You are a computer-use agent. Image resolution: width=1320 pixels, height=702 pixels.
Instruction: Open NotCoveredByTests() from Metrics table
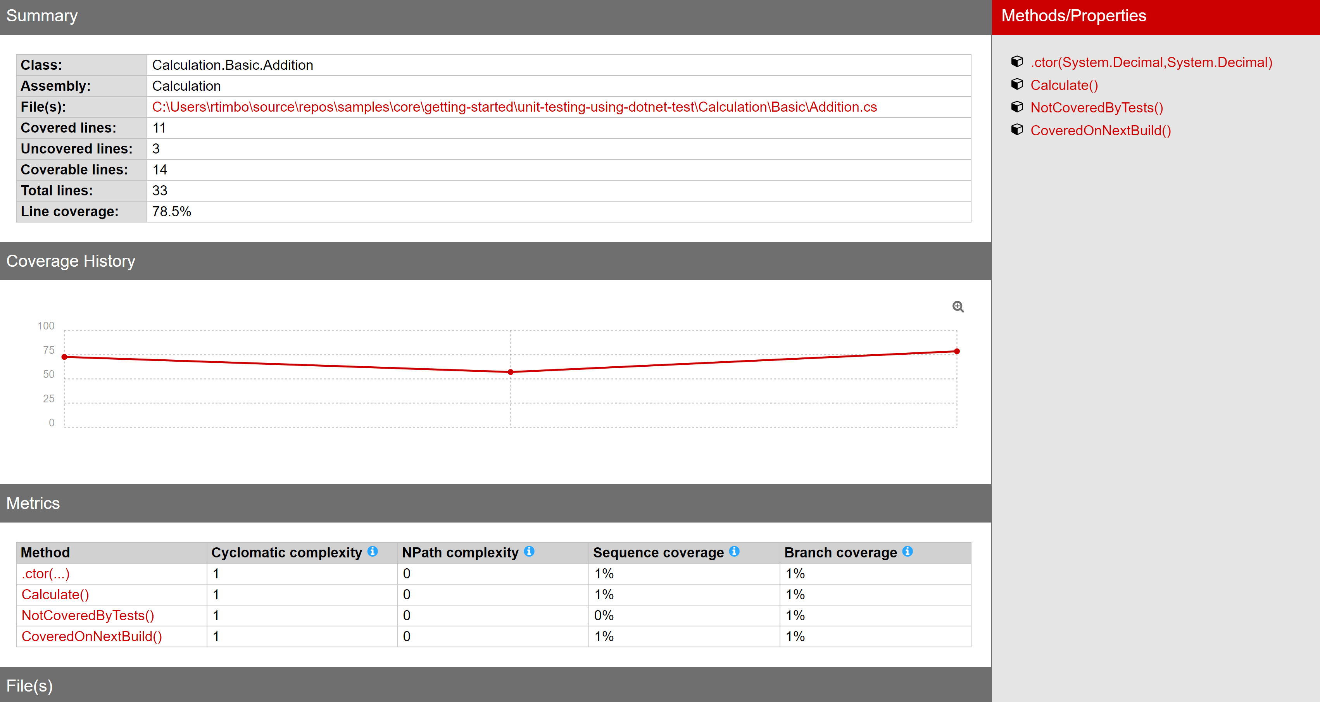pyautogui.click(x=88, y=616)
